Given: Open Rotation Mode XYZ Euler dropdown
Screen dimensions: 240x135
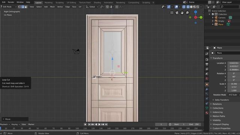Looking at the screenshot, I should 234,95.
